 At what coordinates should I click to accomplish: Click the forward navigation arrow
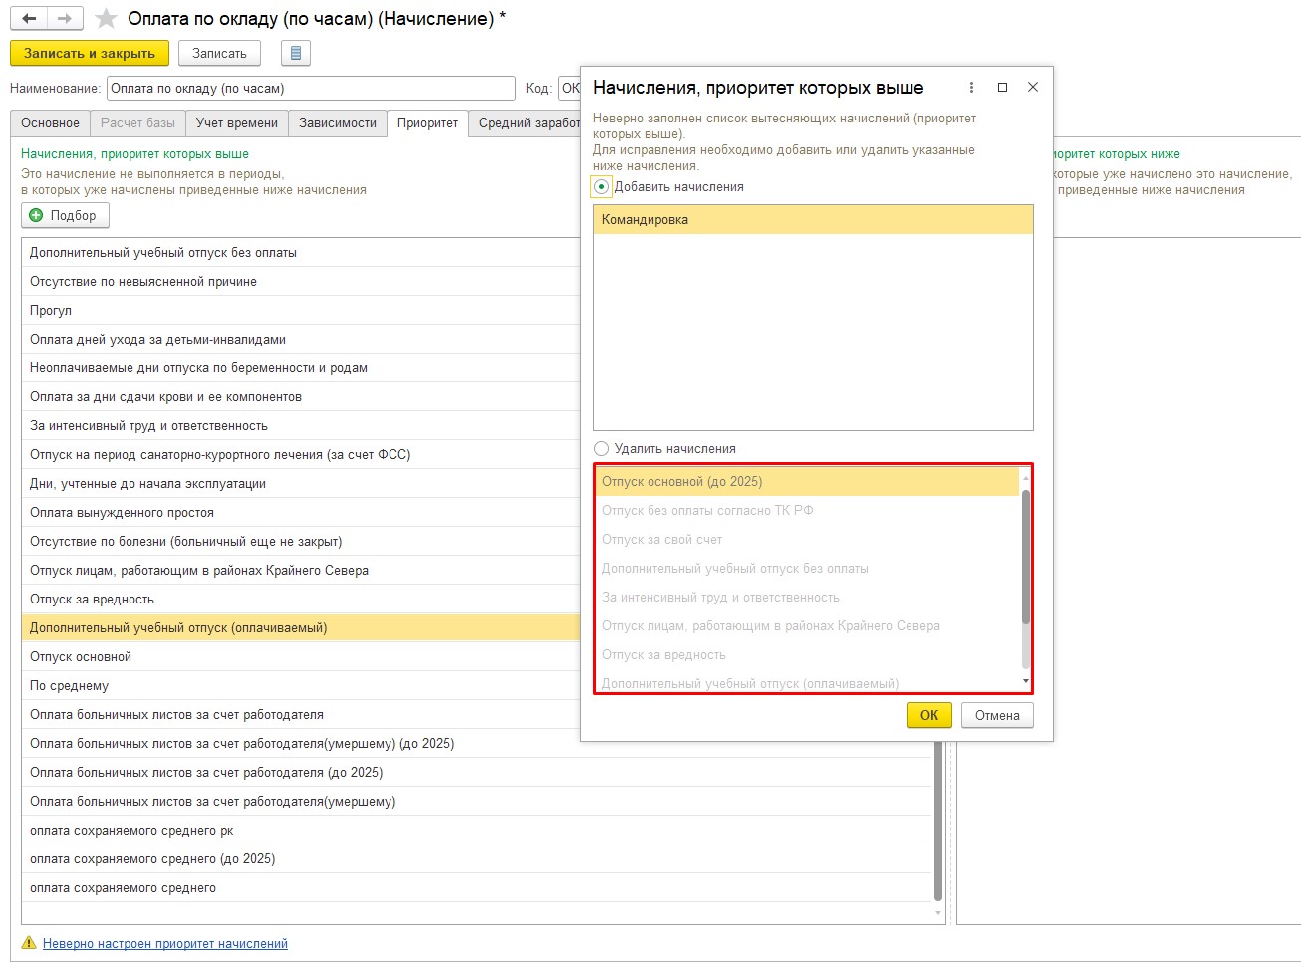tap(65, 19)
